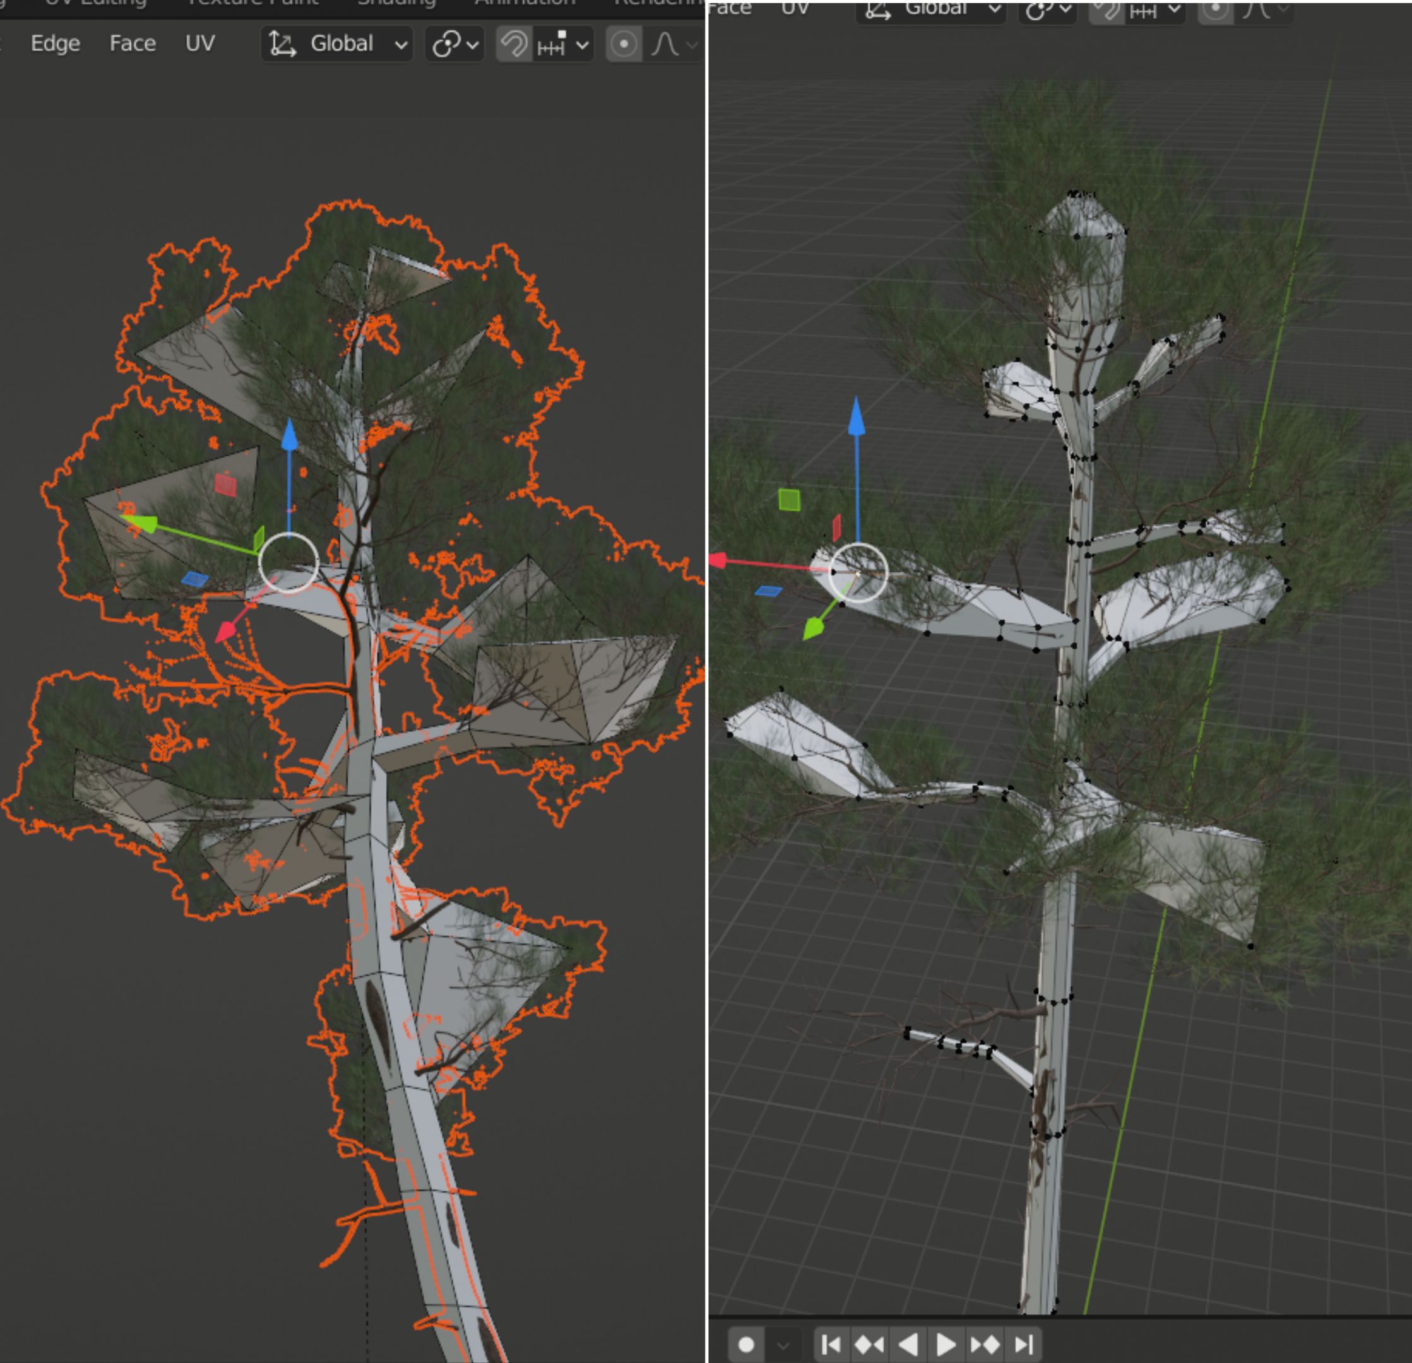Toggle the snap magnet in left viewport
The image size is (1412, 1363).
pos(514,45)
